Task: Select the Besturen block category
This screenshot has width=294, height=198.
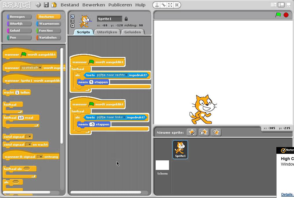Action: point(49,17)
